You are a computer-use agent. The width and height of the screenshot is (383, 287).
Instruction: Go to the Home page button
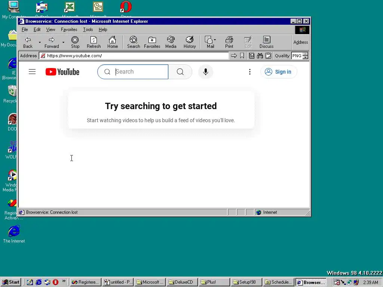[x=112, y=42]
